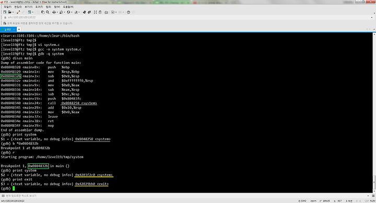
Task: Click the NUM indicator in the status bar
Action: pos(373,201)
